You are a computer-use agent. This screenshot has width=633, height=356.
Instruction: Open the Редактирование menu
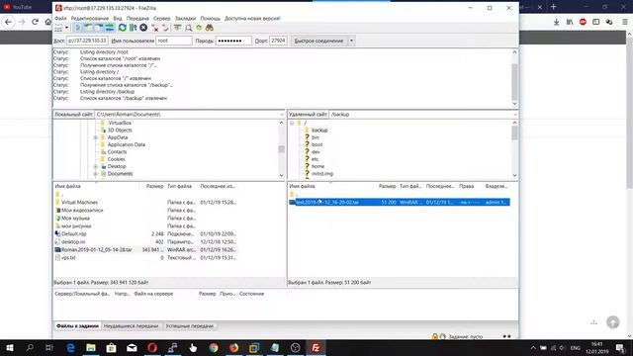tap(90, 18)
